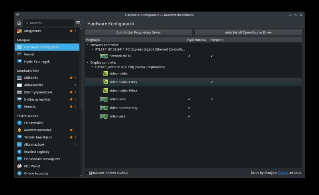This screenshot has width=319, height=195.
Task: Sort by the Meghajtó column header
Action: 136,40
